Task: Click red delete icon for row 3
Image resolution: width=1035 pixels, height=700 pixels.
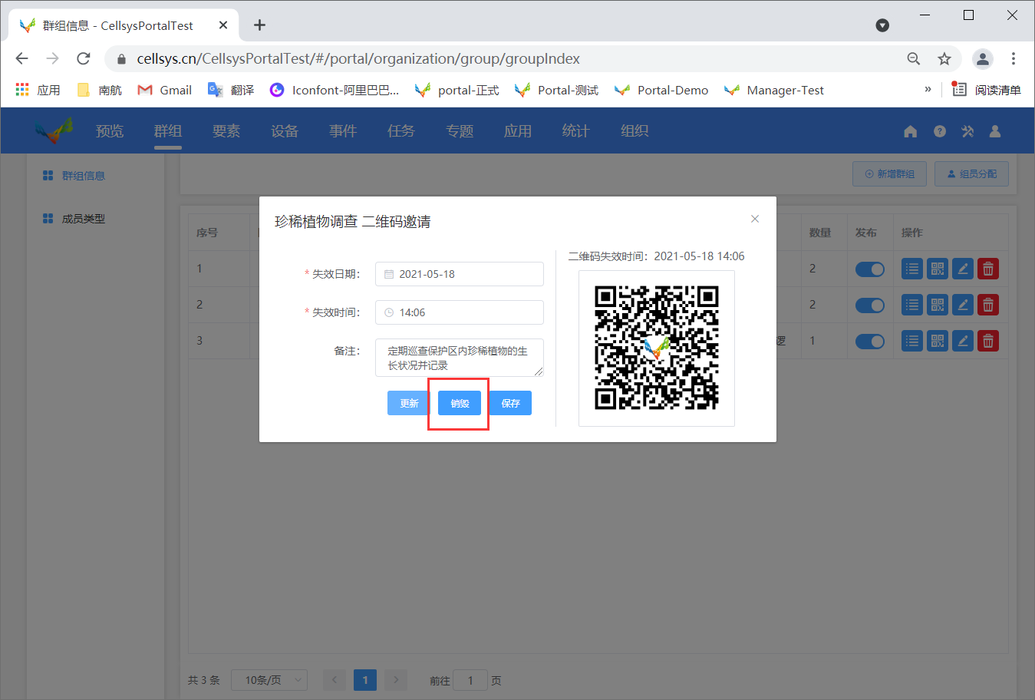Action: [988, 341]
